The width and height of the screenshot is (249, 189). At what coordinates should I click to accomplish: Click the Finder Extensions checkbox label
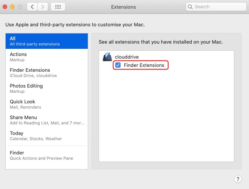pyautogui.click(x=144, y=65)
